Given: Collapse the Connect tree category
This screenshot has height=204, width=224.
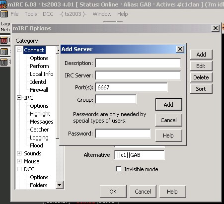Looking at the screenshot, I should point(19,50).
